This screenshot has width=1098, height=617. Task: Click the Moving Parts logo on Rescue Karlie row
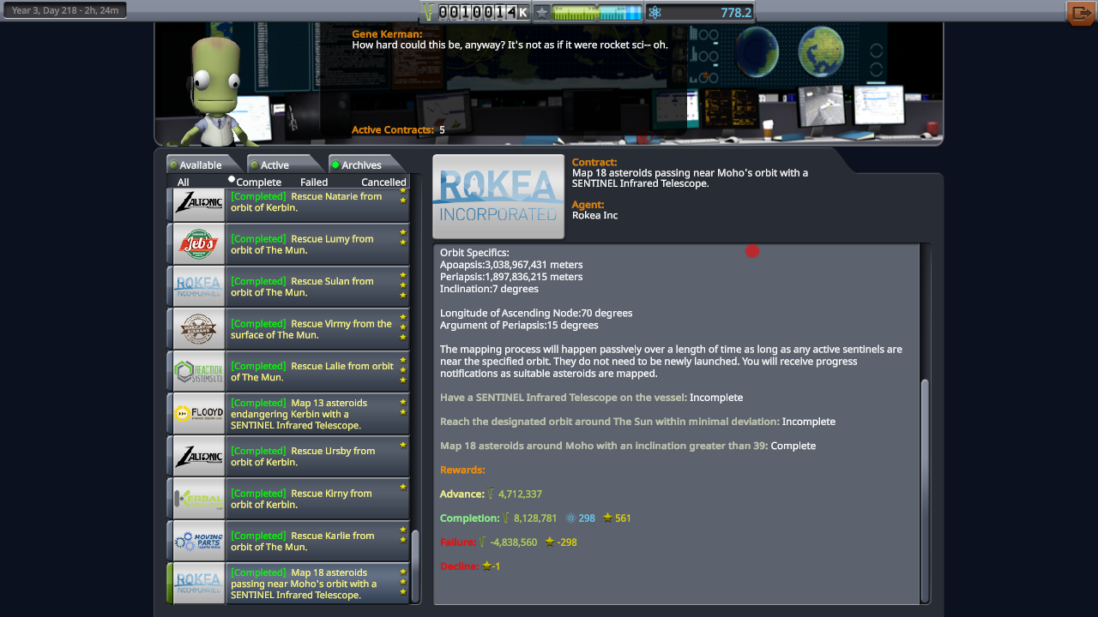(x=199, y=541)
